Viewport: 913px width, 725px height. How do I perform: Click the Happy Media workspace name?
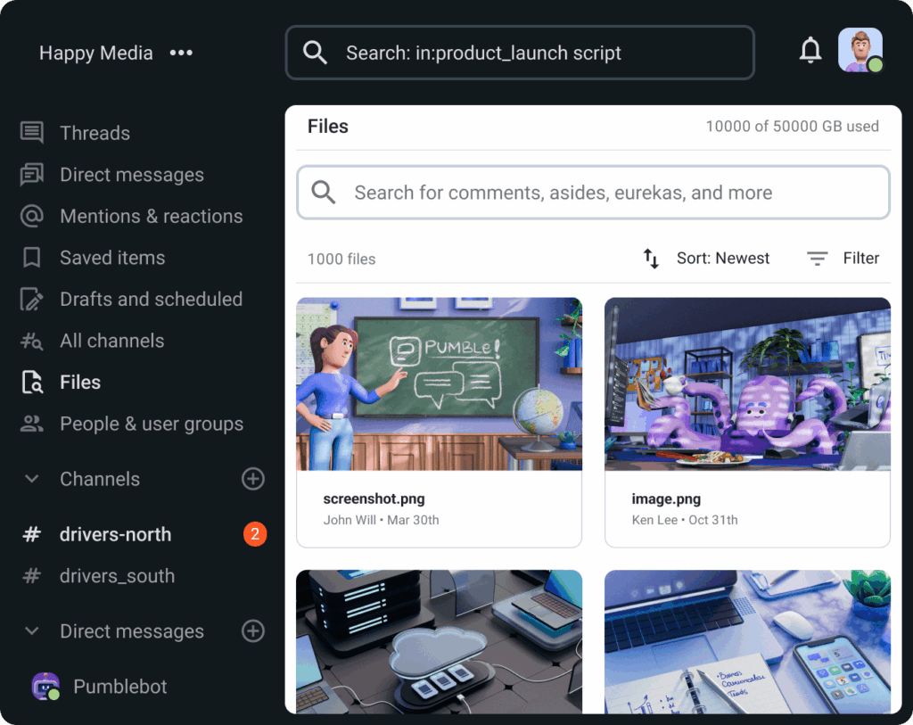coord(96,53)
